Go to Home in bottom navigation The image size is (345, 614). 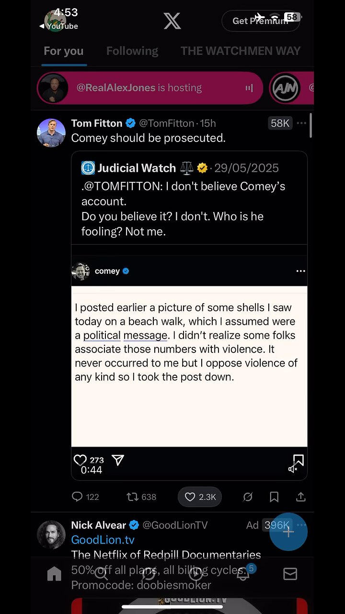point(54,574)
